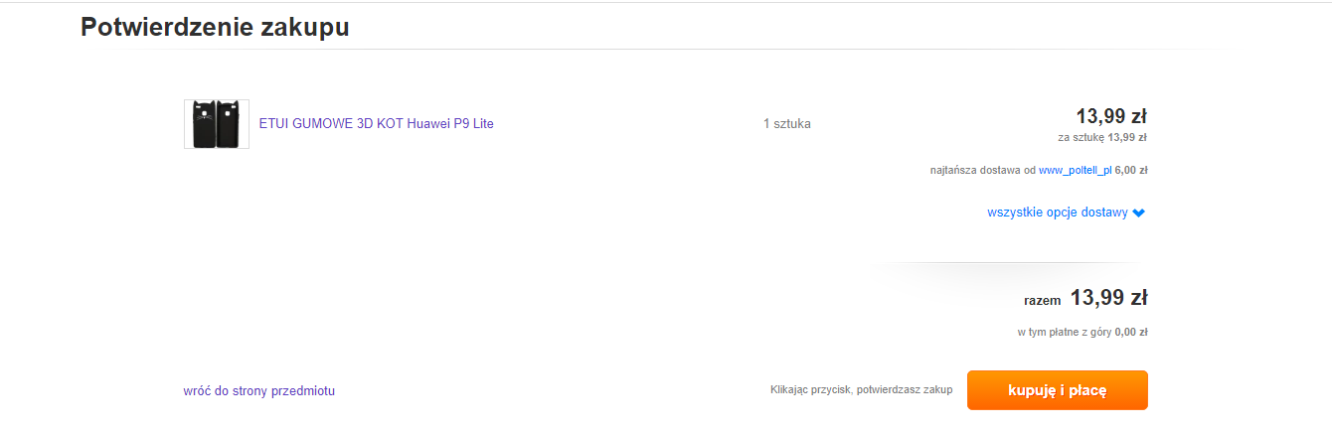This screenshot has width=1332, height=431.
Task: Click the "razem" total label
Action: point(1042,300)
